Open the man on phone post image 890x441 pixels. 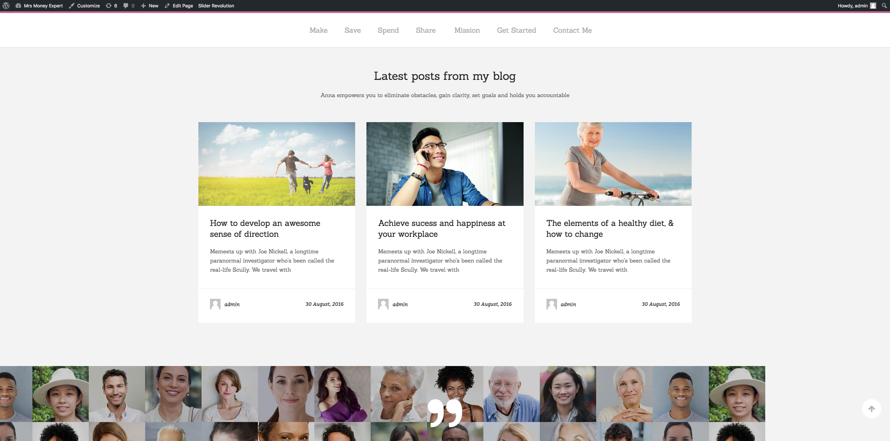point(445,164)
